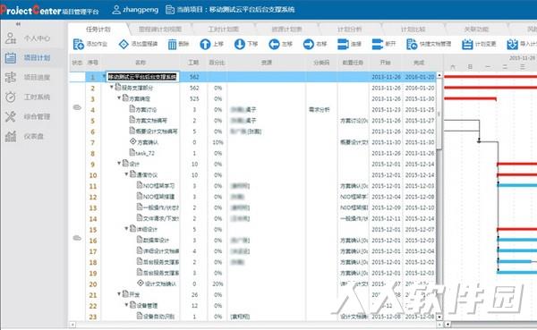The width and height of the screenshot is (537, 330).
Task: Switch to the 资源计划表 tab
Action: [286, 30]
